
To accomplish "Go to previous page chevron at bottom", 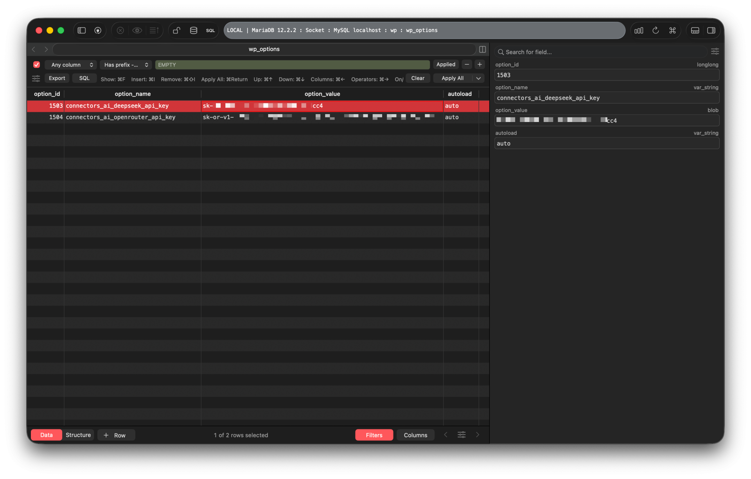I will click(446, 435).
